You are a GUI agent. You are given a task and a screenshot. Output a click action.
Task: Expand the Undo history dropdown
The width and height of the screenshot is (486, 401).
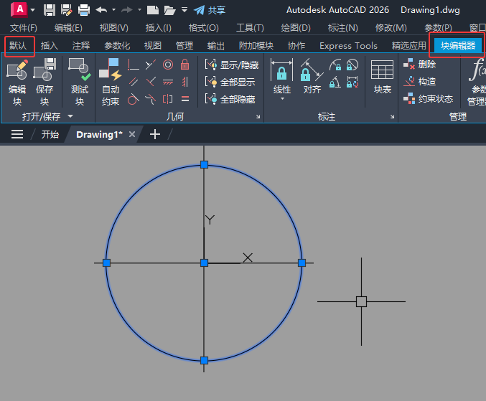pos(113,10)
